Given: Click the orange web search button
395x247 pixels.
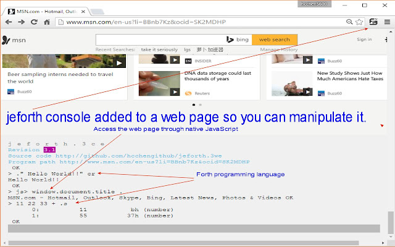Looking at the screenshot, I should click(275, 40).
